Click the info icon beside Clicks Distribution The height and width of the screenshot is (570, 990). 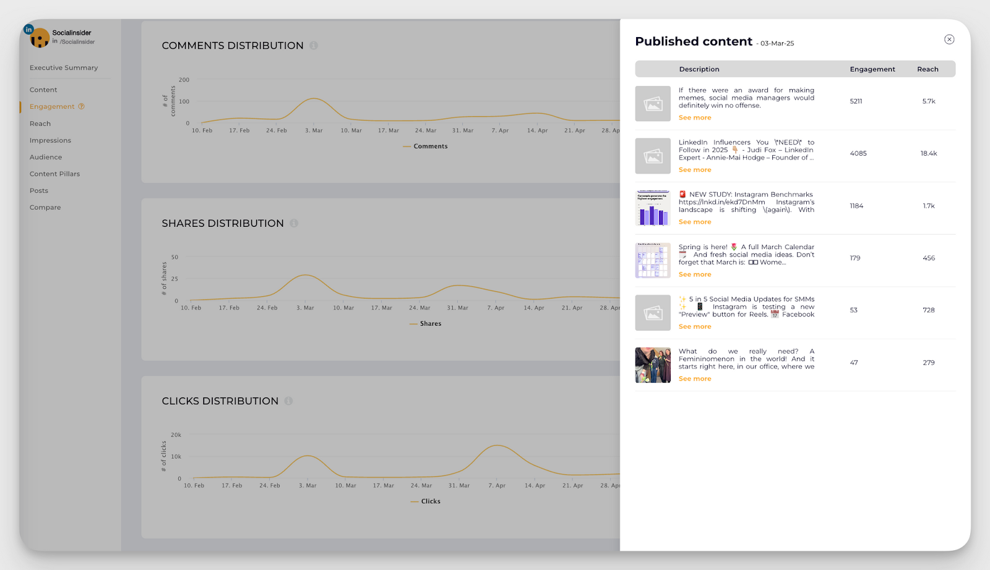(288, 401)
